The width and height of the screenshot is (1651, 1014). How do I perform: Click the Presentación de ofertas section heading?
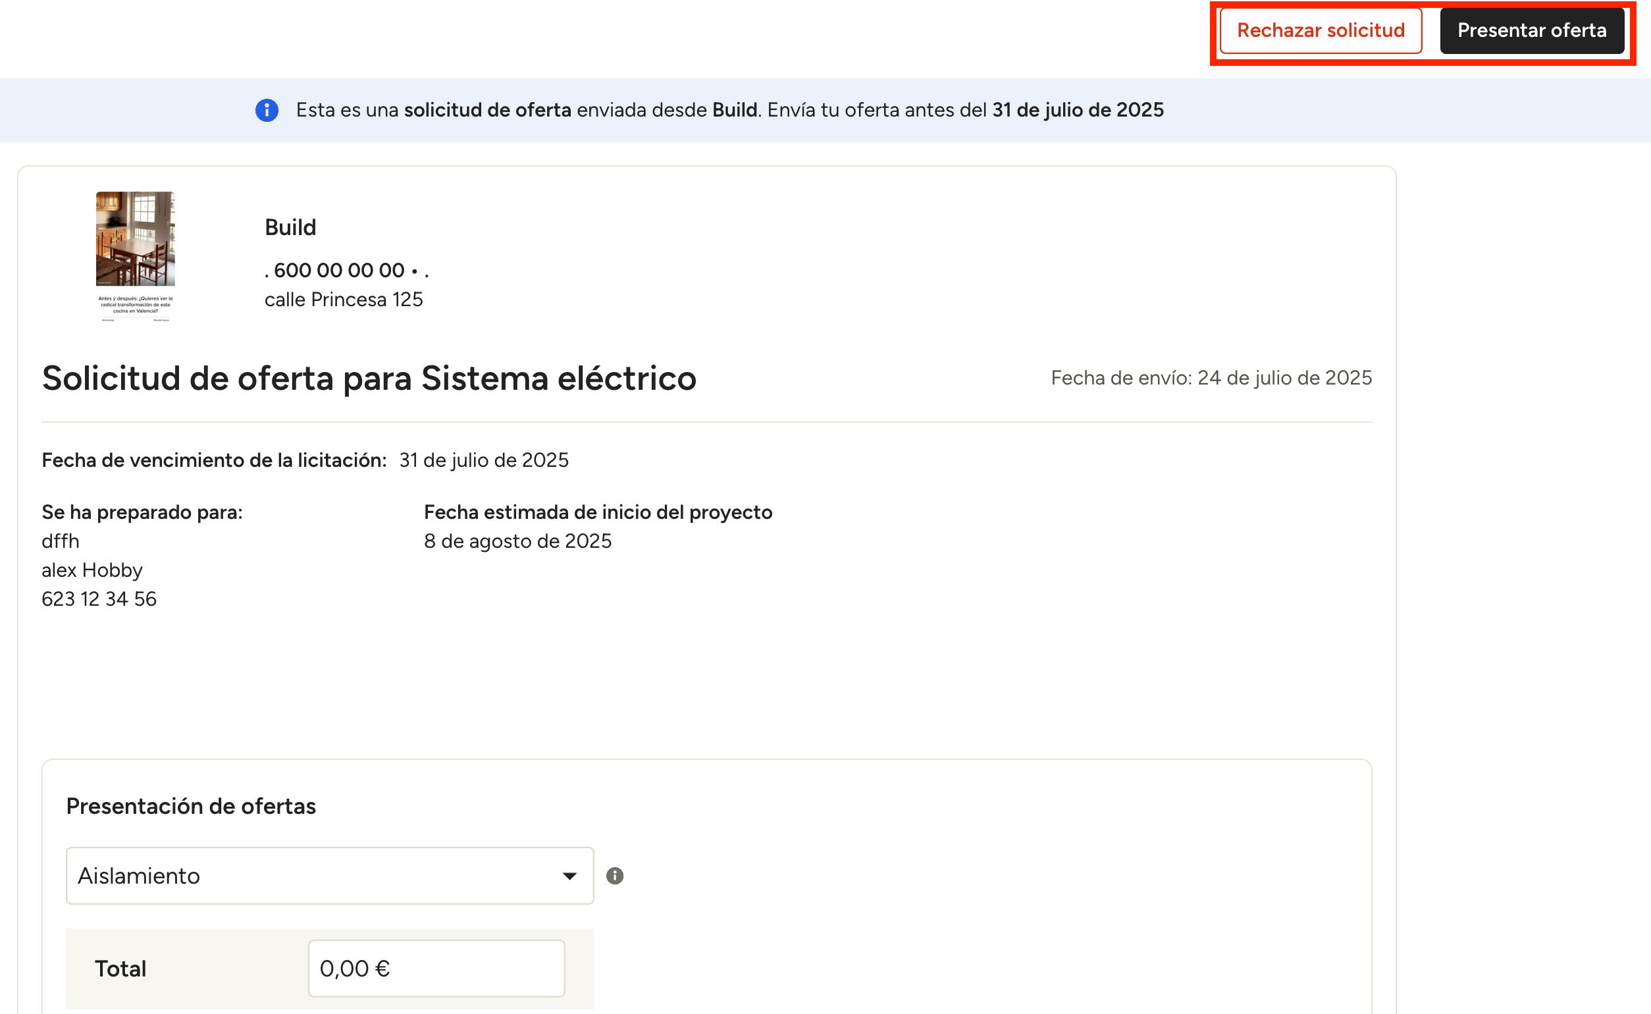tap(190, 806)
